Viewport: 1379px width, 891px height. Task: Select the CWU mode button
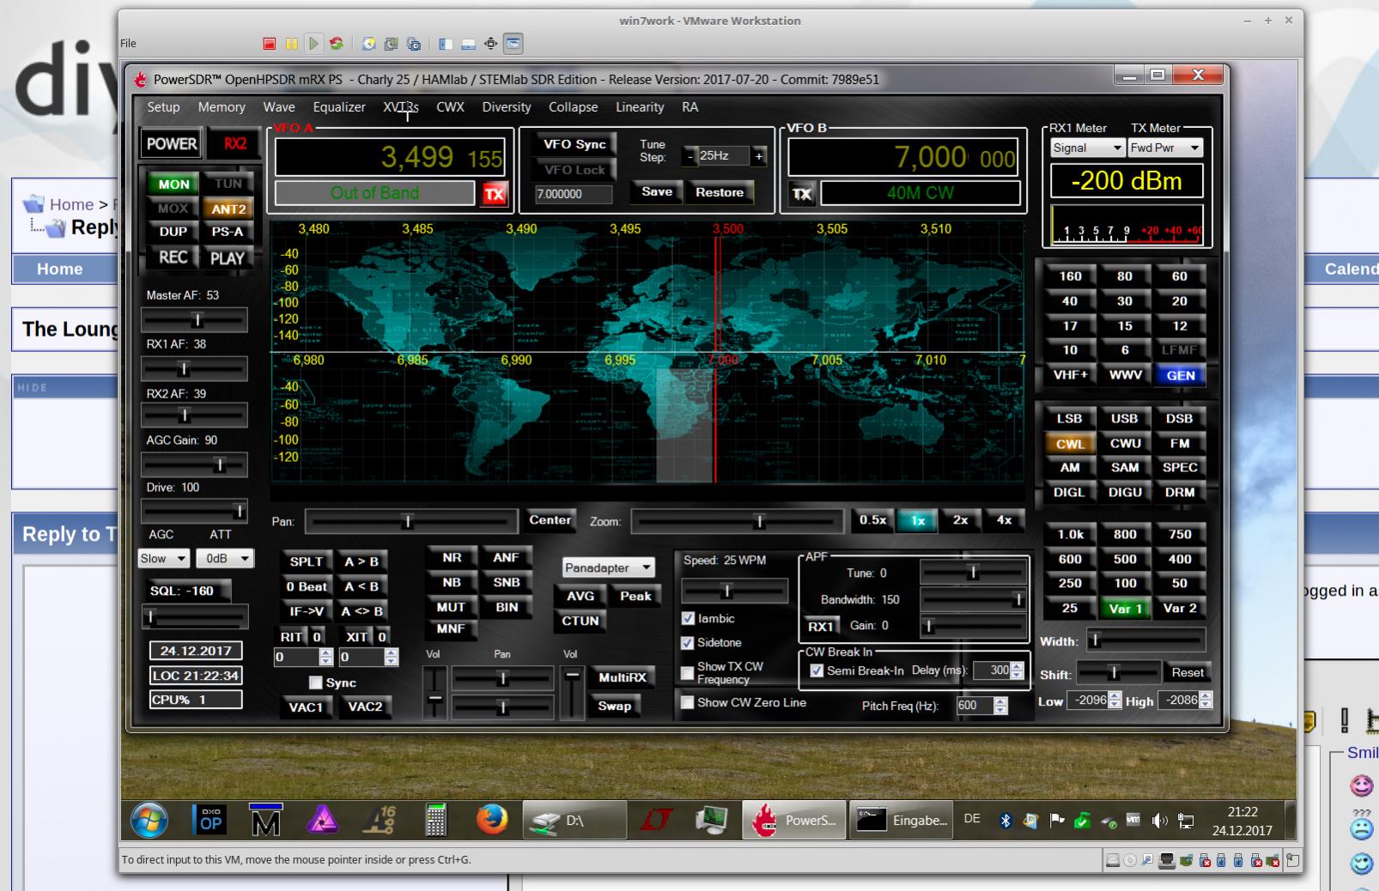[1125, 444]
